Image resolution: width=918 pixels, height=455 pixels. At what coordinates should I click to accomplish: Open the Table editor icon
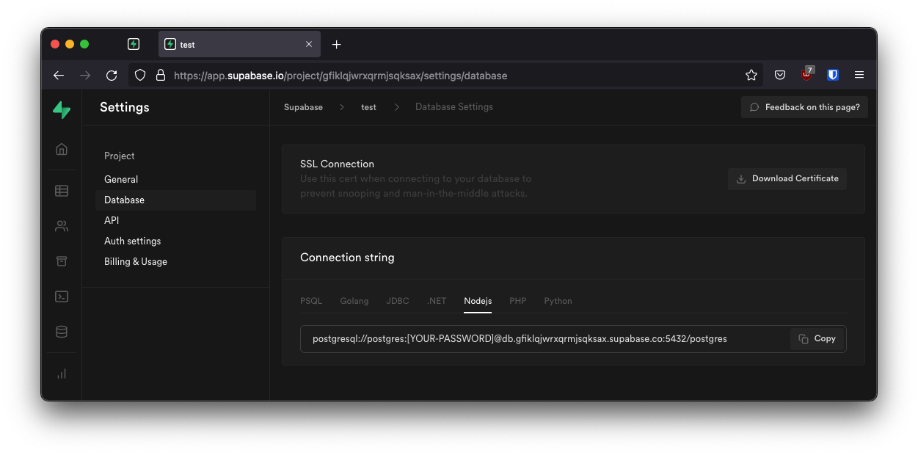[62, 191]
